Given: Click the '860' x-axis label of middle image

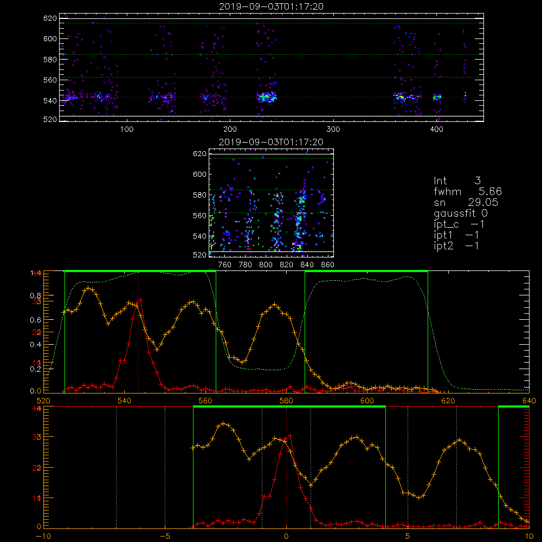Looking at the screenshot, I should pos(328,265).
